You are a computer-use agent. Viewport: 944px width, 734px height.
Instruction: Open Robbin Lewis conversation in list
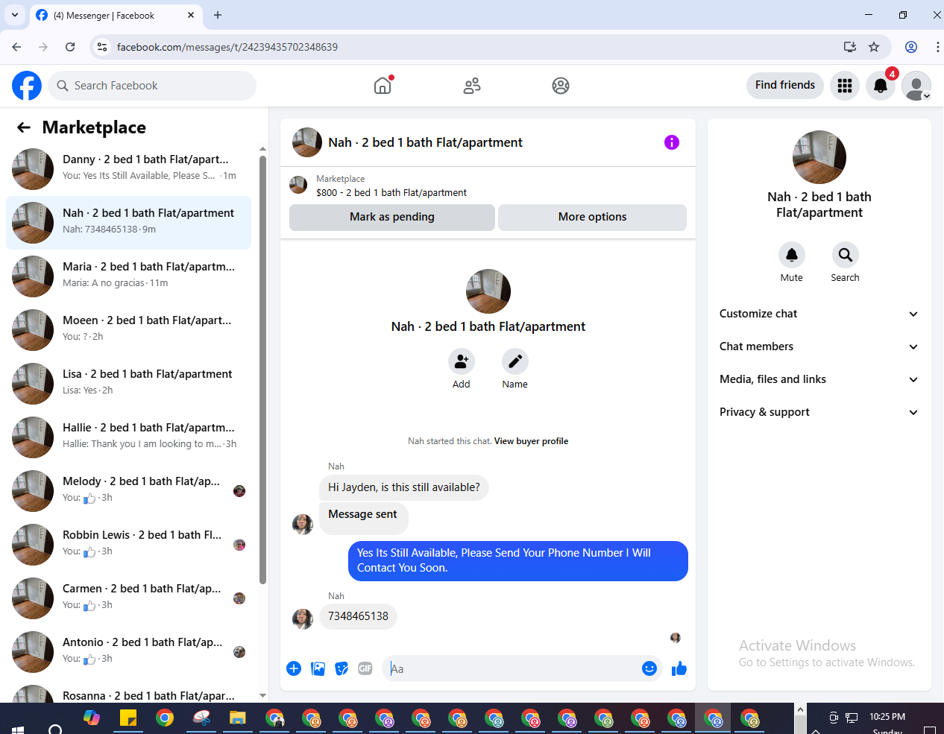pyautogui.click(x=128, y=545)
